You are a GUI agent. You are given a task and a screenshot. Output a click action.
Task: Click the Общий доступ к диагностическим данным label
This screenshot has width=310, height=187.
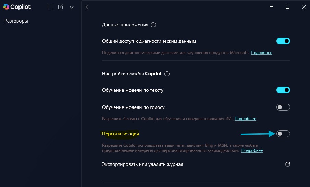[x=149, y=41]
